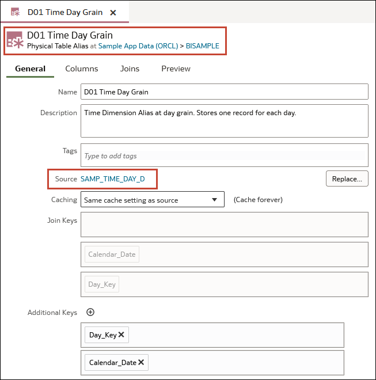
Task: Remove Calendar_Date from additional keys
Action: pyautogui.click(x=141, y=362)
